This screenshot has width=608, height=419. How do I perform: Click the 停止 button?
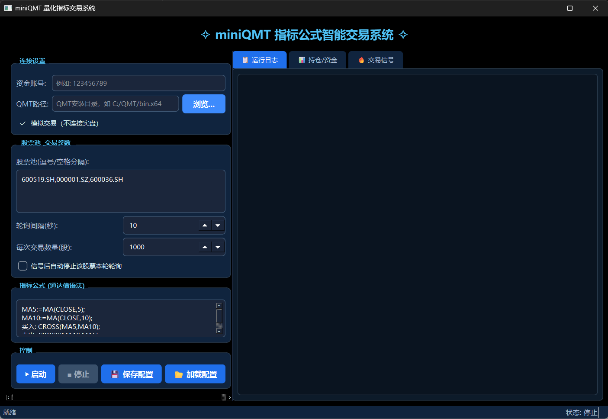78,374
